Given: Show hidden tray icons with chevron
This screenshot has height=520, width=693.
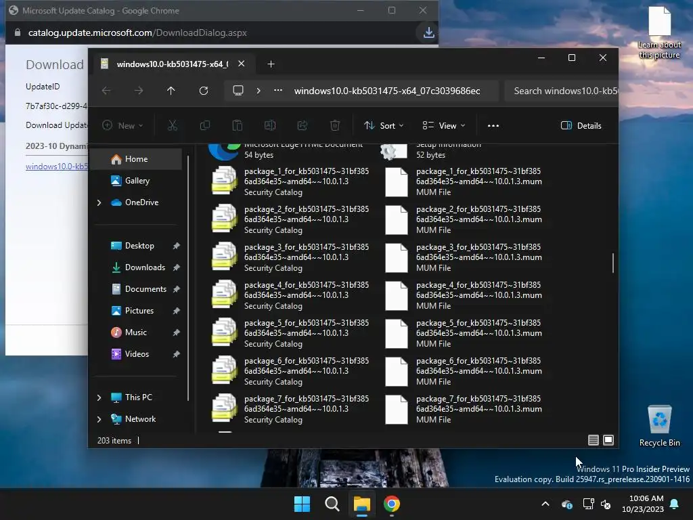Looking at the screenshot, I should tap(545, 504).
